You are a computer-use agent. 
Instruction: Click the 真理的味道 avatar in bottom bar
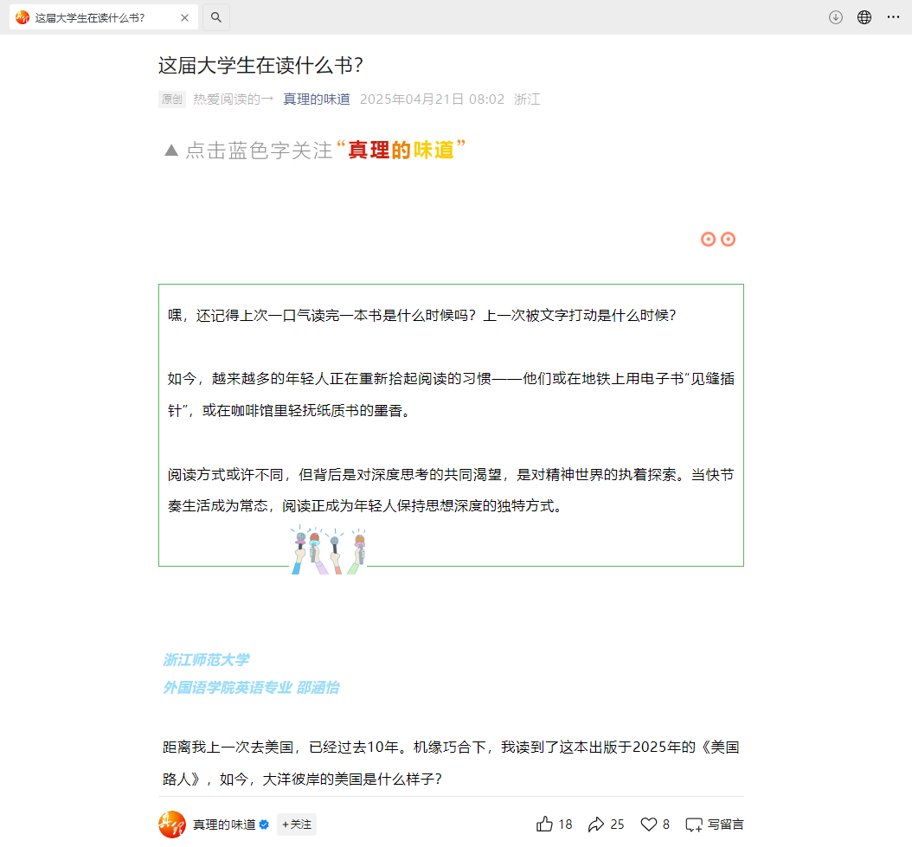coord(172,825)
